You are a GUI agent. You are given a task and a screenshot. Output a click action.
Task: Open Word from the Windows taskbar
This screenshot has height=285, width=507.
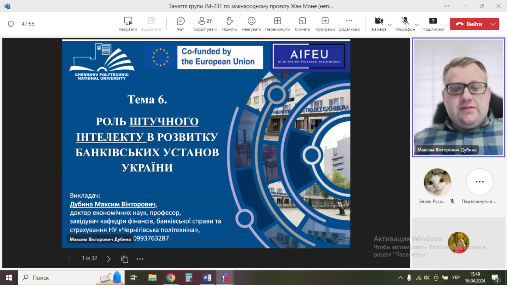(x=207, y=277)
